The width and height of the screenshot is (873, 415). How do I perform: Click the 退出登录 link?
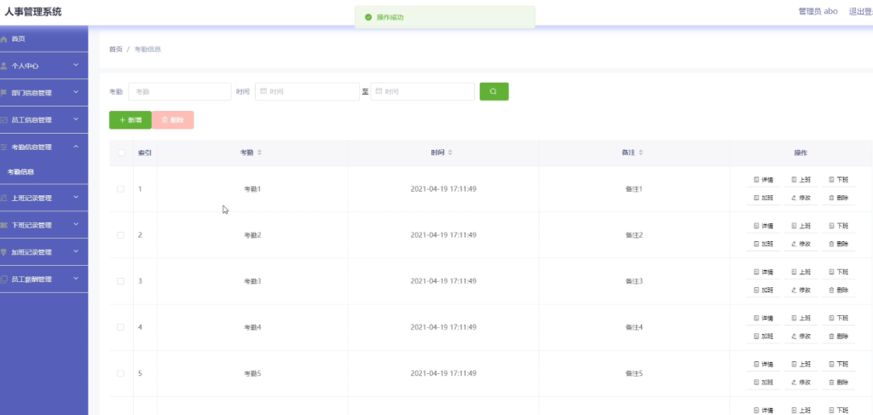[x=860, y=11]
